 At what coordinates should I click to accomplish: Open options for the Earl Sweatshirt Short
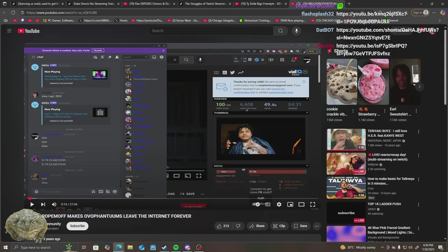pyautogui.click(x=416, y=111)
